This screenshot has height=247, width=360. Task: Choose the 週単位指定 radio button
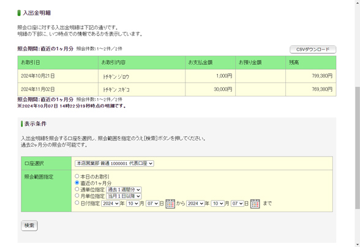77,189
